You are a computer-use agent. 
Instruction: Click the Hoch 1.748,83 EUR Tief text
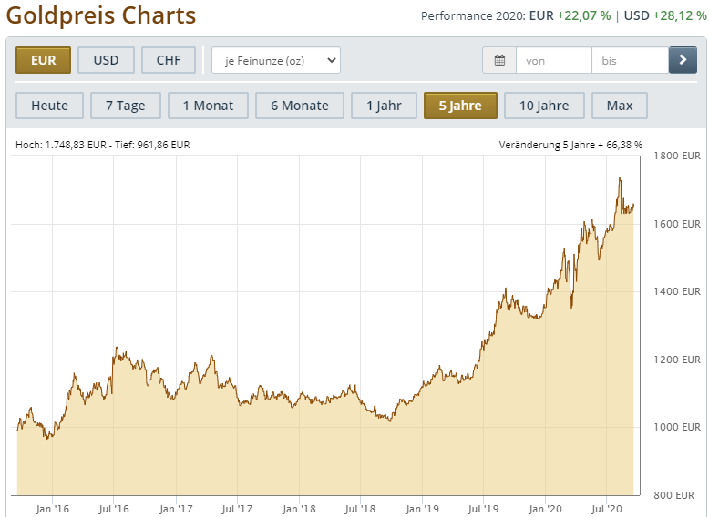click(x=103, y=145)
